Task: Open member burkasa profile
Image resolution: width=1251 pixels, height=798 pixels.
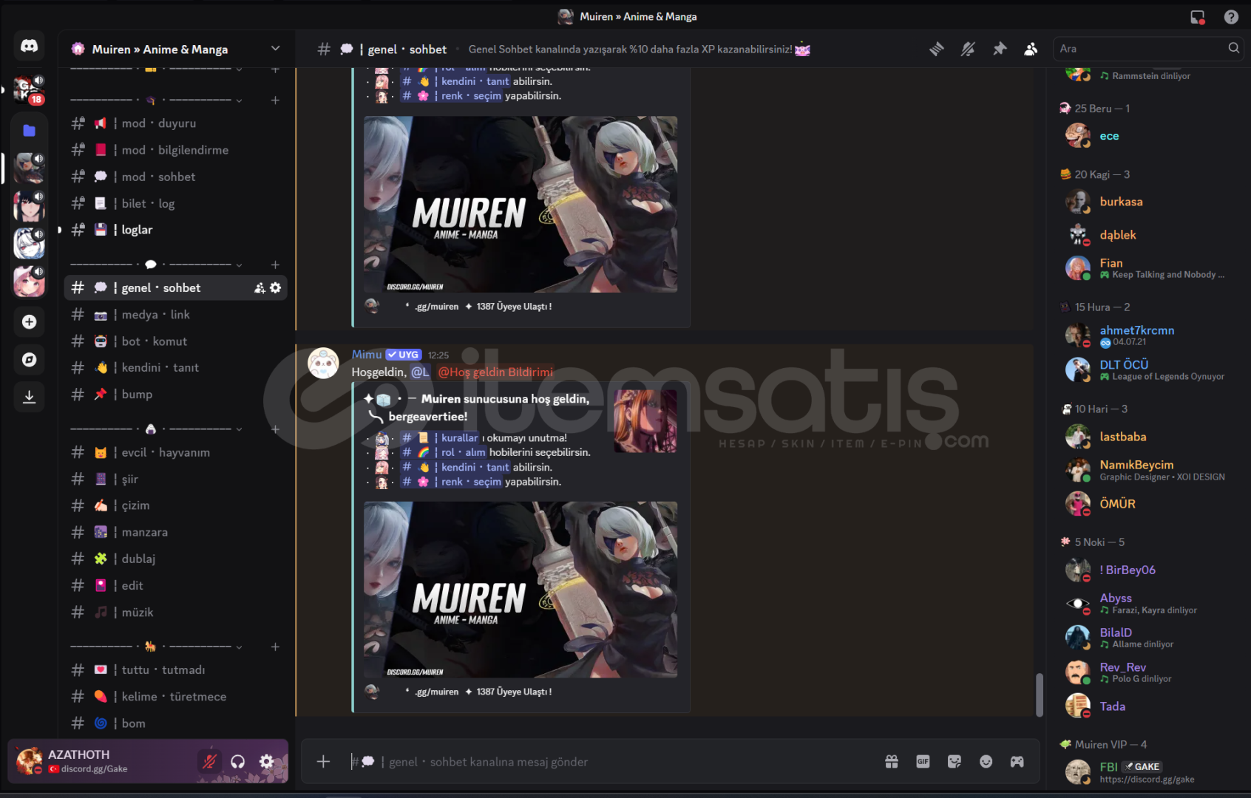Action: pyautogui.click(x=1146, y=202)
